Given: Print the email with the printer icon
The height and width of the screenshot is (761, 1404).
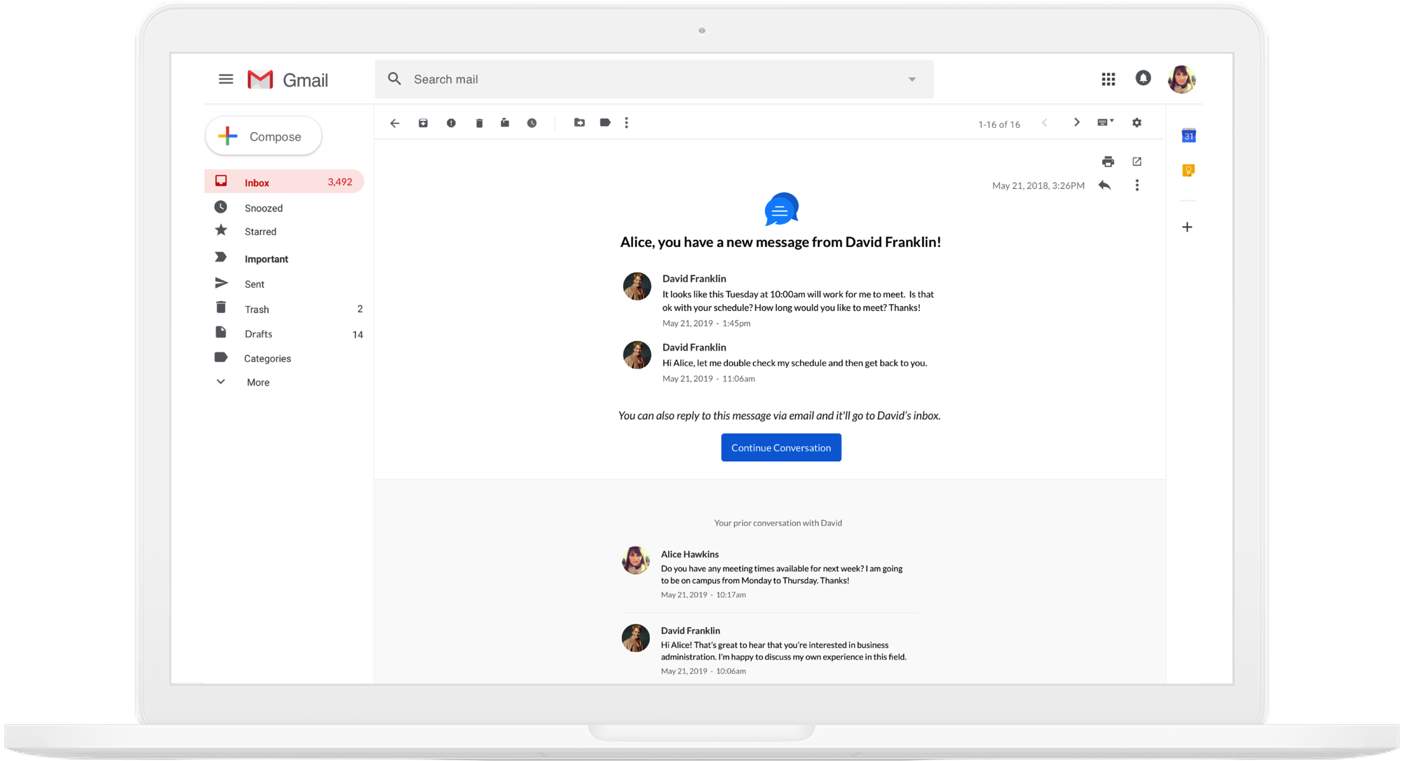Looking at the screenshot, I should (x=1107, y=162).
